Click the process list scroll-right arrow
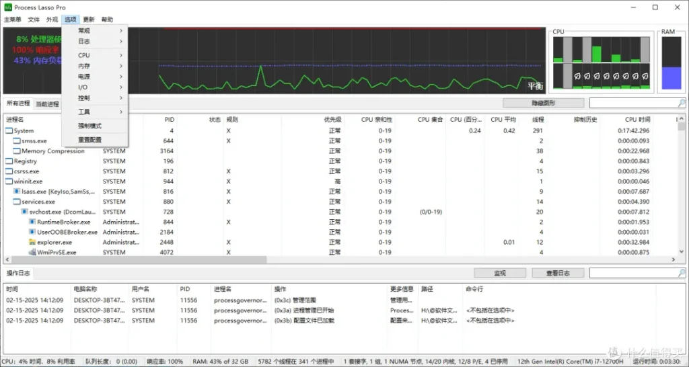 673,259
